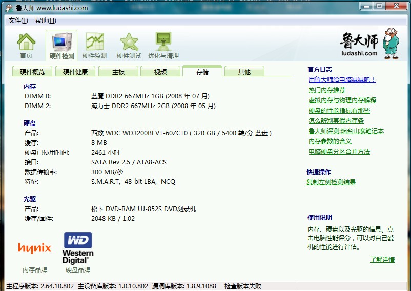Click status bar 主设备库版本: 1.0.10.802
The width and height of the screenshot is (411, 291).
click(x=113, y=286)
